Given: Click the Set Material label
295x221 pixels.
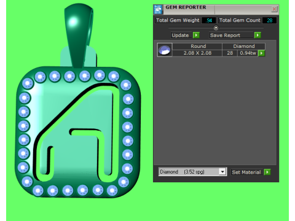Looking at the screenshot, I should pos(246,173).
